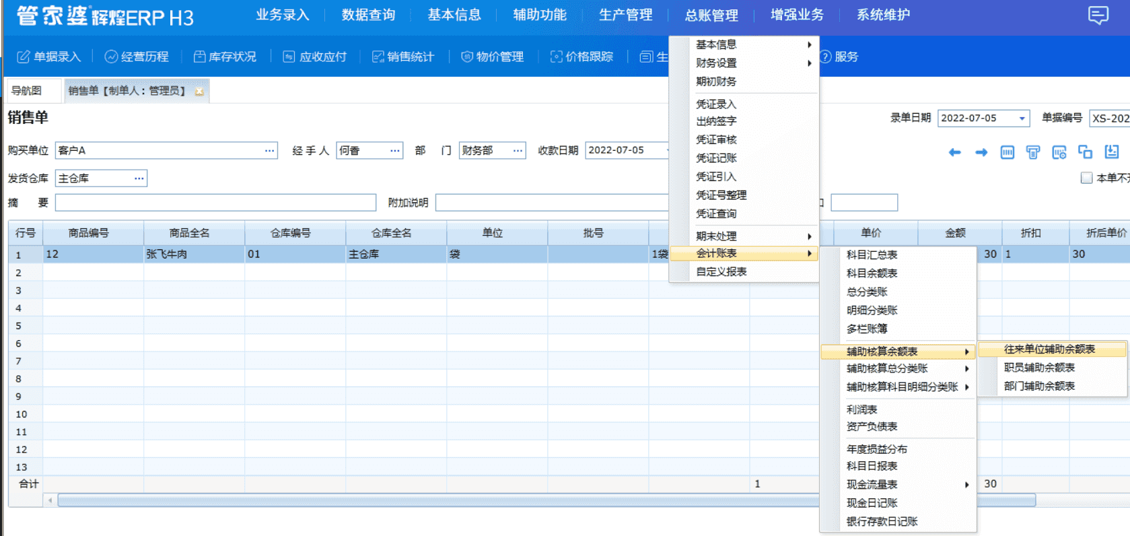Click the 商品编号 column header
Viewport: 1130px width, 536px height.
click(93, 233)
